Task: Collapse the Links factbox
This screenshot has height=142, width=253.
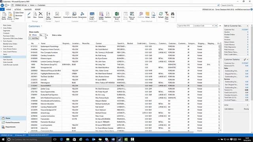Action: point(247,105)
